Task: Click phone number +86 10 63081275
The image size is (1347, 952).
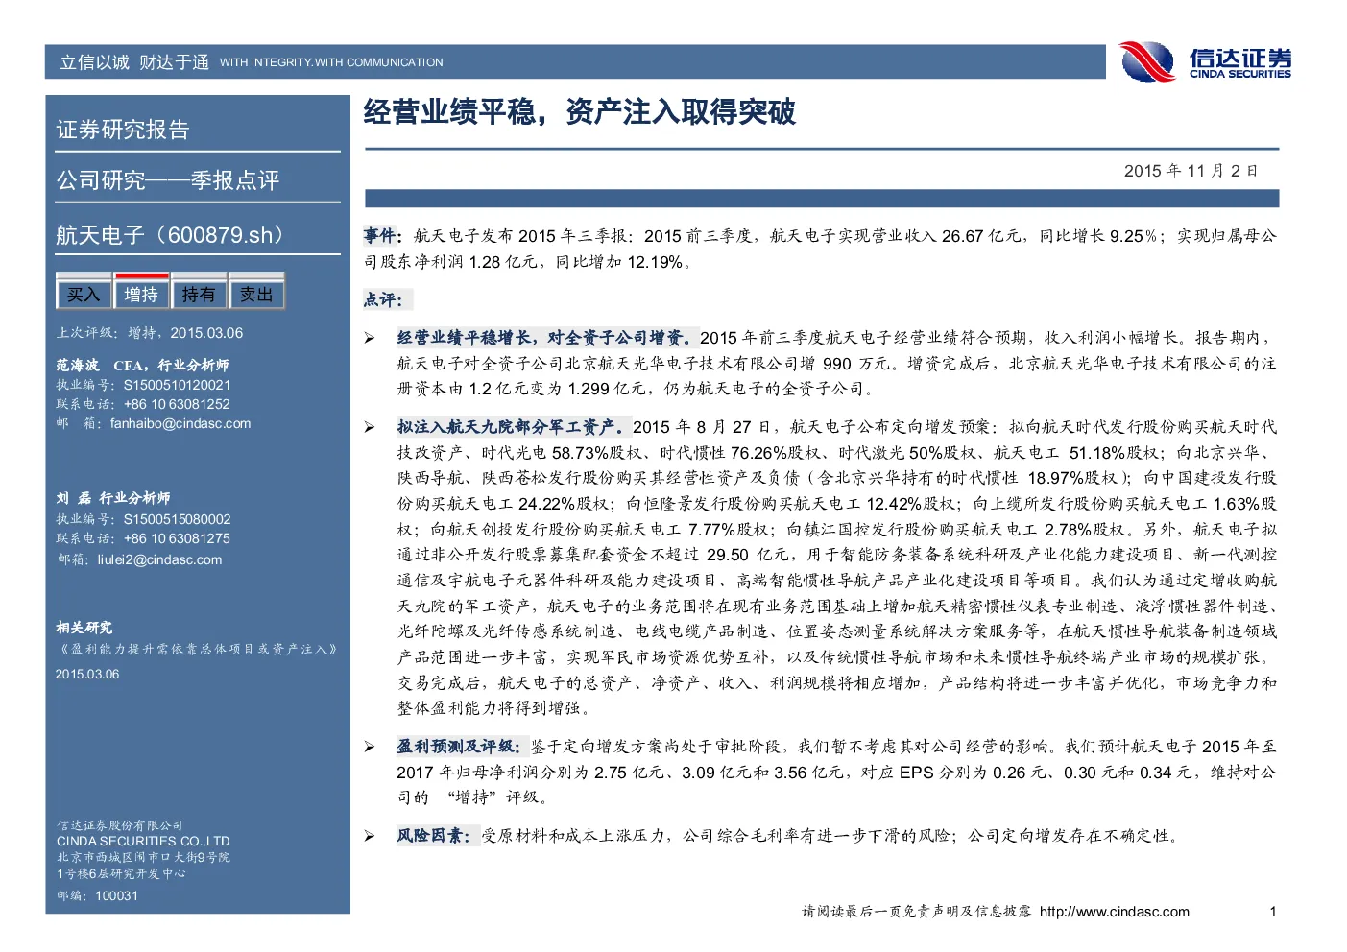Action: click(x=177, y=538)
